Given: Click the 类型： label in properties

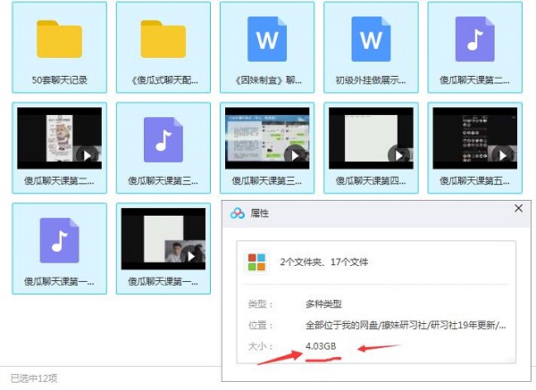Looking at the screenshot, I should coord(261,304).
